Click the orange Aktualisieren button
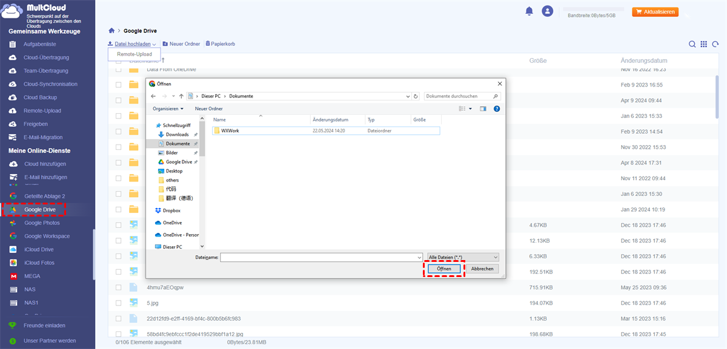The height and width of the screenshot is (349, 727). [x=655, y=11]
